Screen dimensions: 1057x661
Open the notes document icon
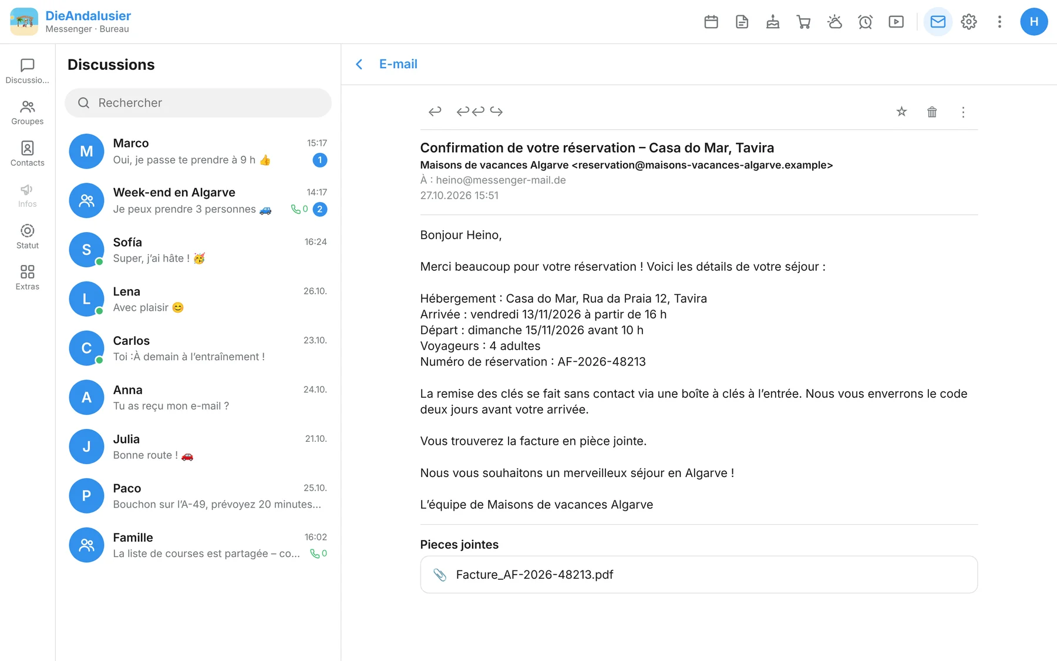tap(742, 22)
